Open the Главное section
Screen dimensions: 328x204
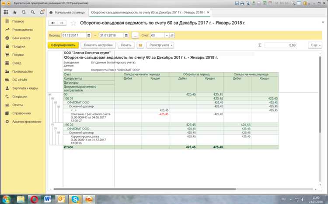tap(18, 21)
